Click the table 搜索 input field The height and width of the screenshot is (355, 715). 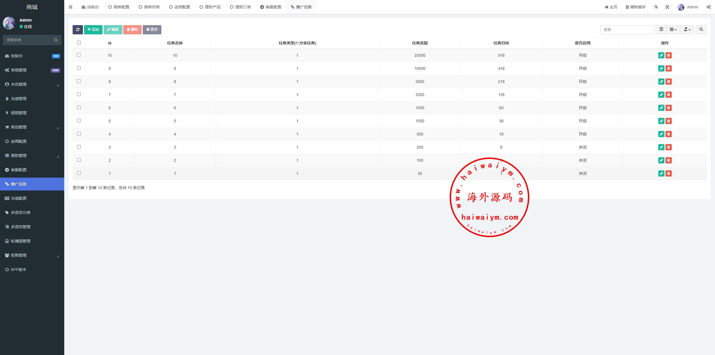pos(627,30)
